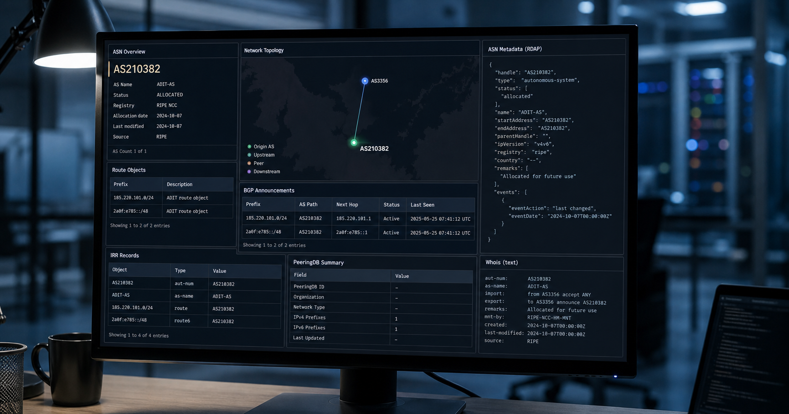The height and width of the screenshot is (414, 789).
Task: Select the route6 row in IRR Records
Action: pyautogui.click(x=195, y=321)
